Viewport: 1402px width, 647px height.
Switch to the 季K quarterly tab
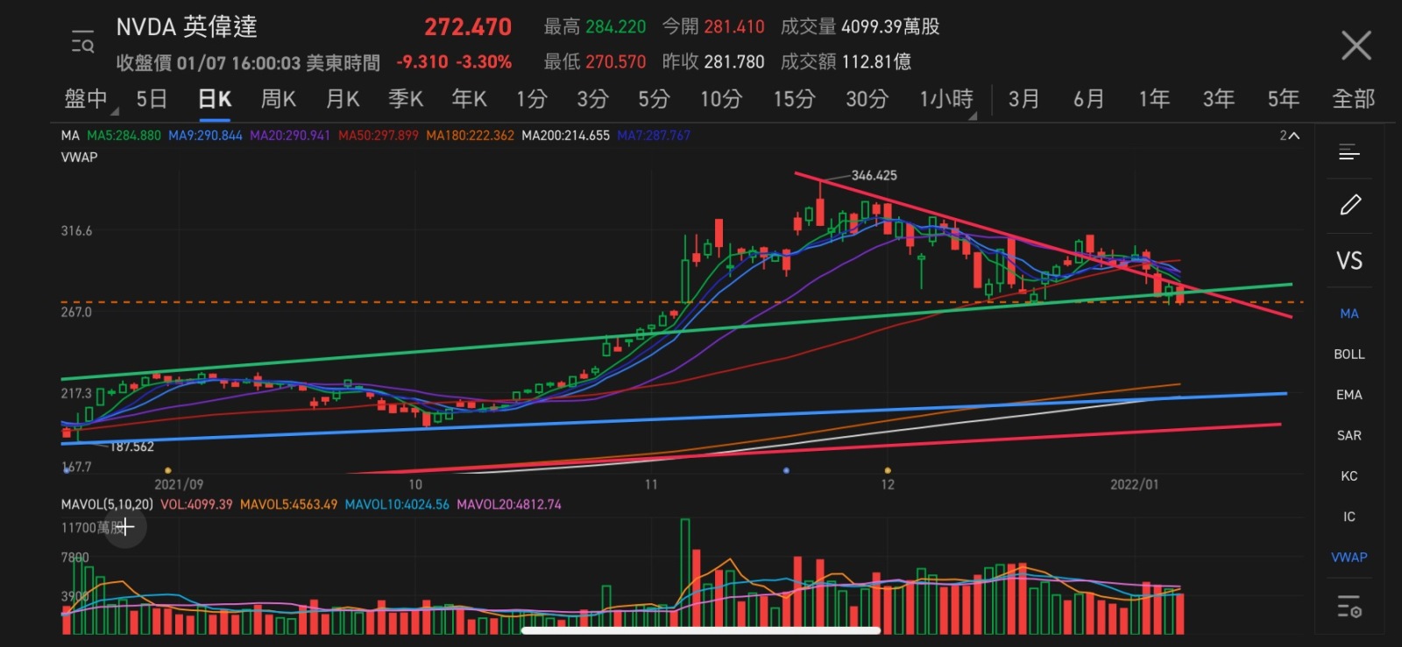(406, 99)
